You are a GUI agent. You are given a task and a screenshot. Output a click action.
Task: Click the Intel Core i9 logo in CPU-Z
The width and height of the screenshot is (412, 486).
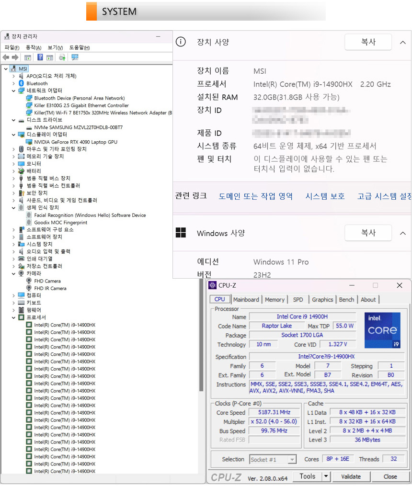click(x=382, y=330)
